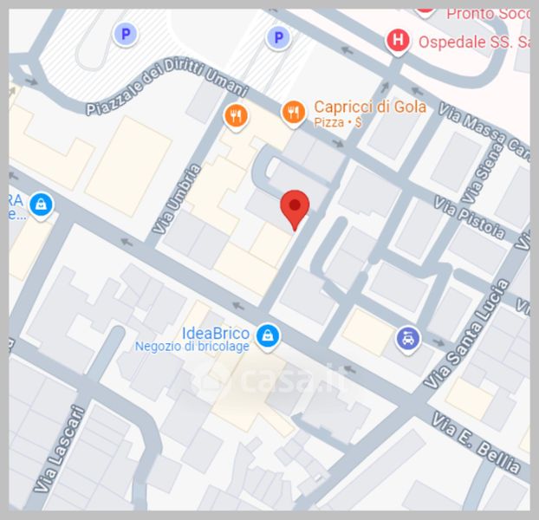
Task: Click the left parking P icon
Action: (127, 35)
